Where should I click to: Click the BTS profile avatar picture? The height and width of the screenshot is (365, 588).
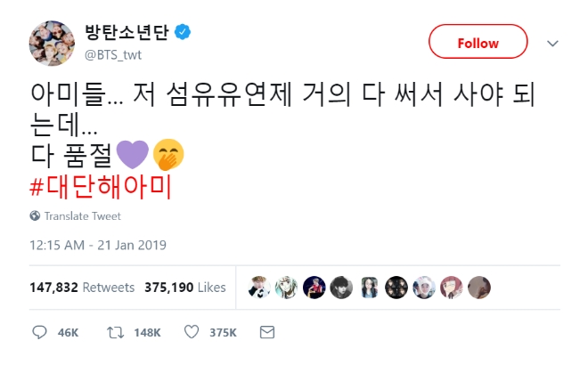[52, 43]
